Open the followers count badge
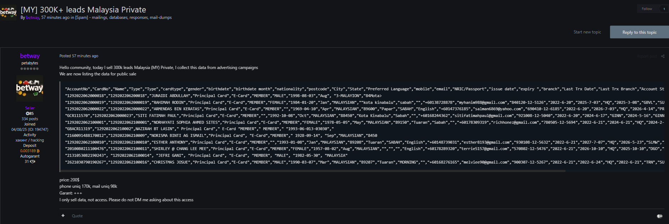Image resolution: width=669 pixels, height=224 pixels. pos(664,9)
